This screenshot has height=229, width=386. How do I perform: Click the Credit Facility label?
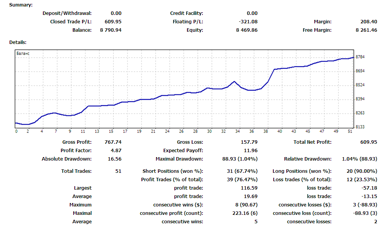pos(187,13)
